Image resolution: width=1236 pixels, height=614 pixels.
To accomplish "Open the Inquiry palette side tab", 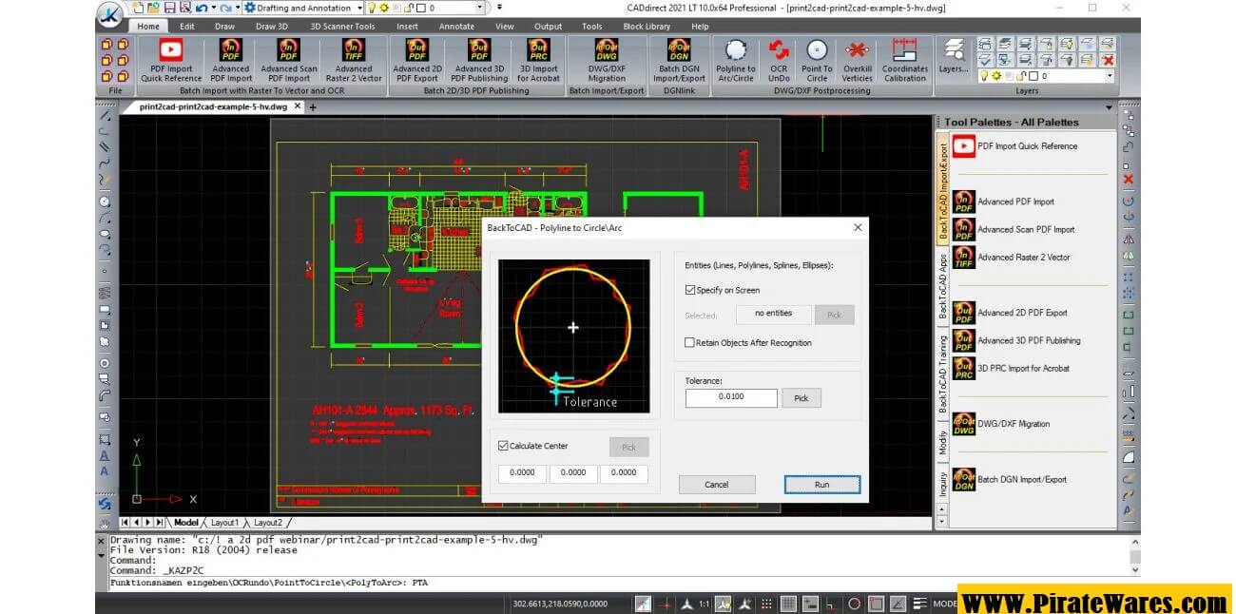I will 943,484.
